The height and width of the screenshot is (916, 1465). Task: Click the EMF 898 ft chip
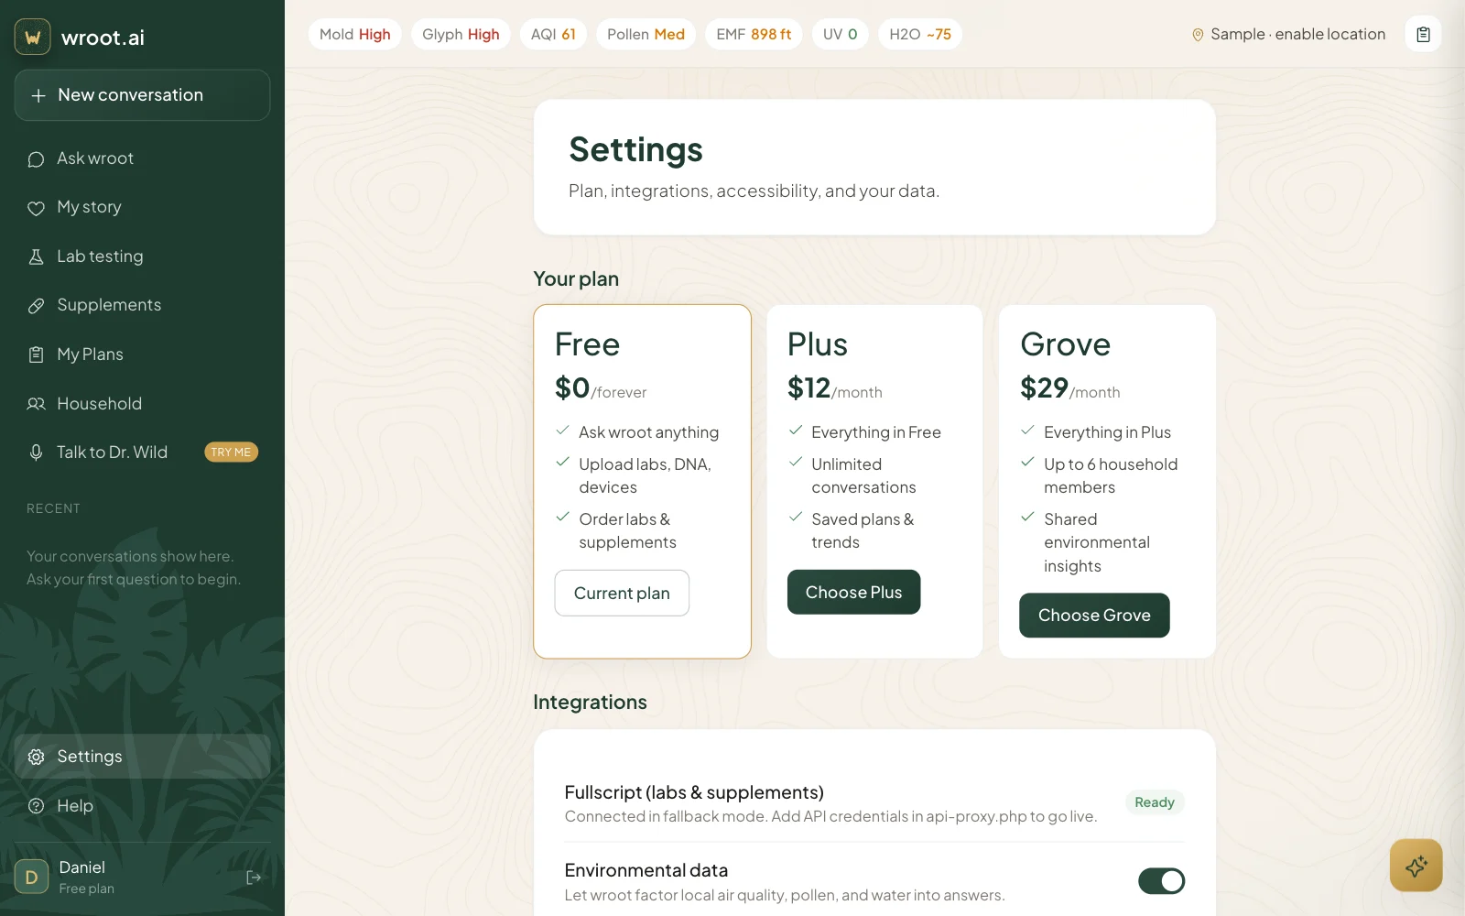click(x=754, y=34)
